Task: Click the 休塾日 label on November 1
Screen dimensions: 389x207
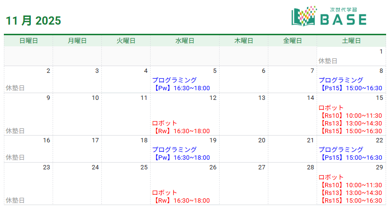Action: tap(328, 61)
